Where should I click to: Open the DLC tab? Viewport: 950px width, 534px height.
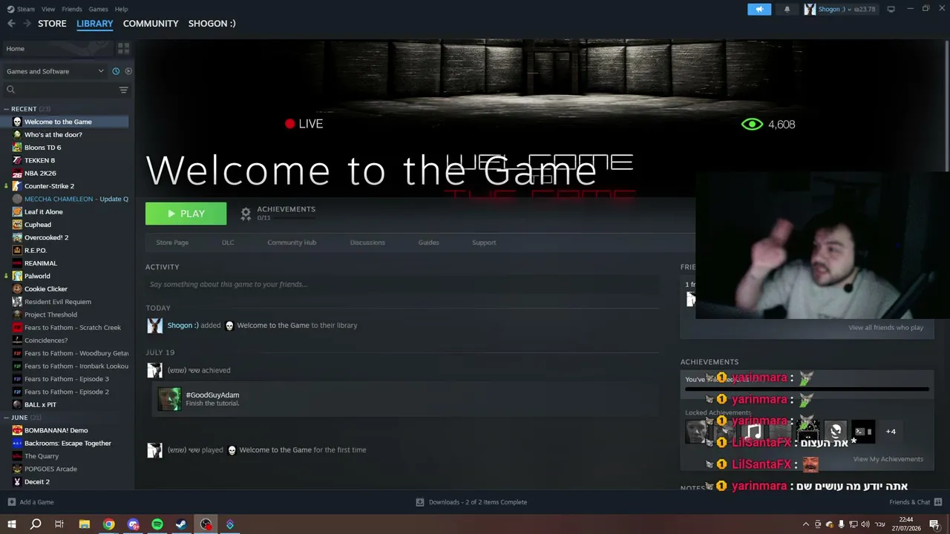228,243
